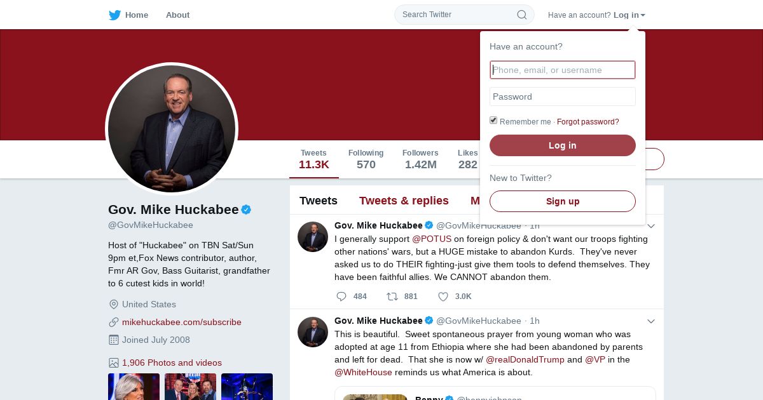The width and height of the screenshot is (763, 400).
Task: Collapse the Log in dropdown menu
Action: [x=629, y=15]
